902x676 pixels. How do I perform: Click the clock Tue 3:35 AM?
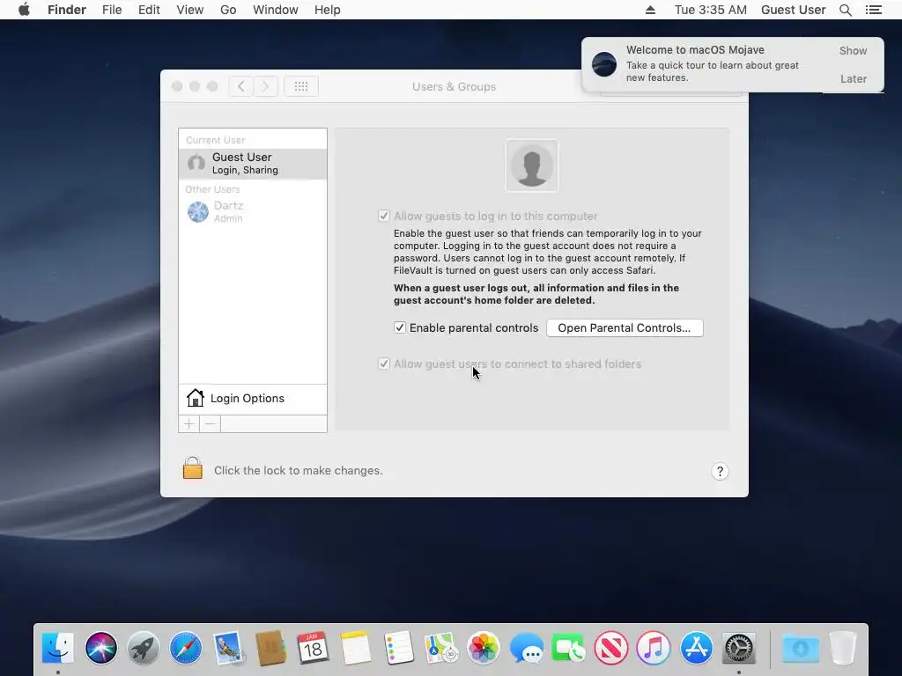coord(711,10)
